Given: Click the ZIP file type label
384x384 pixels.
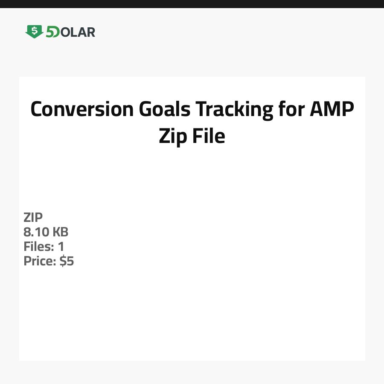Looking at the screenshot, I should 33,218.
